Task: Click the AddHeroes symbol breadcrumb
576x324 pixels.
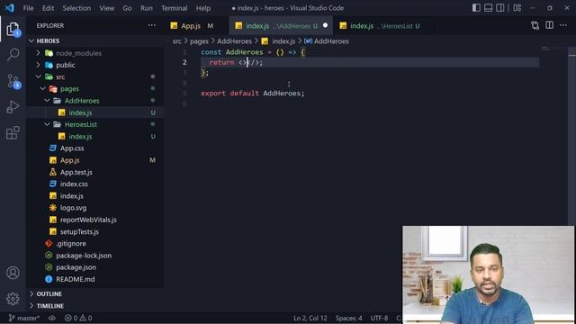Action: click(327, 41)
